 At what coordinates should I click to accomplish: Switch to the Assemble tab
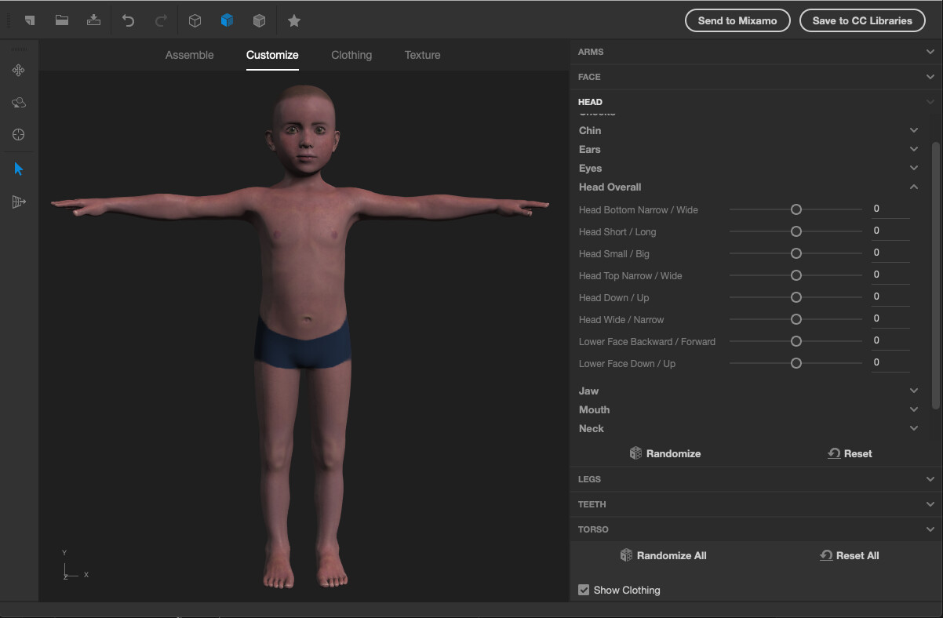pos(189,55)
